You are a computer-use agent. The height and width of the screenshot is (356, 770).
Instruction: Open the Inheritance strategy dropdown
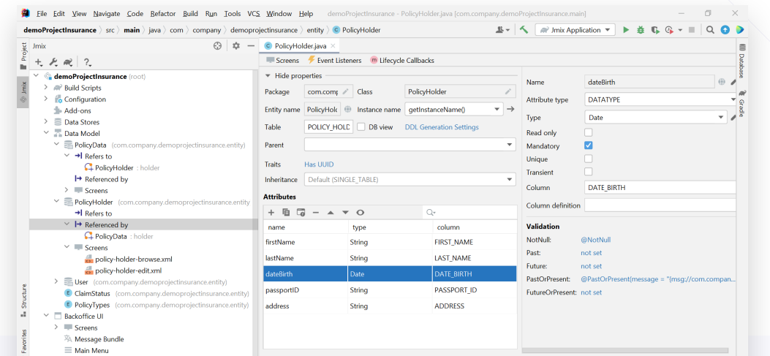(x=510, y=180)
